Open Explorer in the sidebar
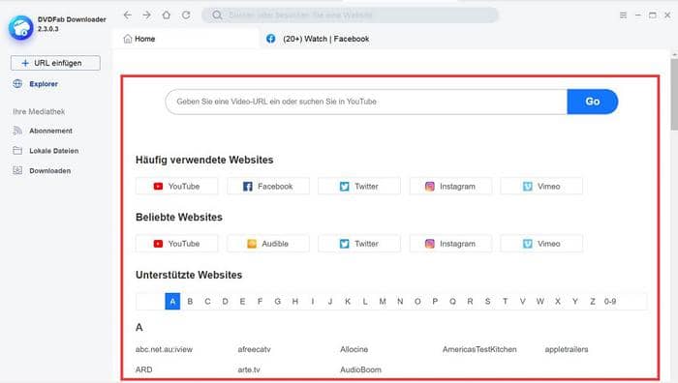Viewport: 678px width, 383px height. [44, 84]
